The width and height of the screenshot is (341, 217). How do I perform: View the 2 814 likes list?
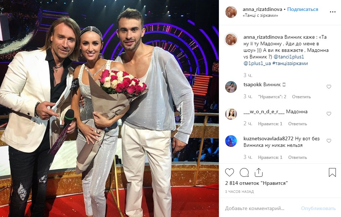coord(256,183)
